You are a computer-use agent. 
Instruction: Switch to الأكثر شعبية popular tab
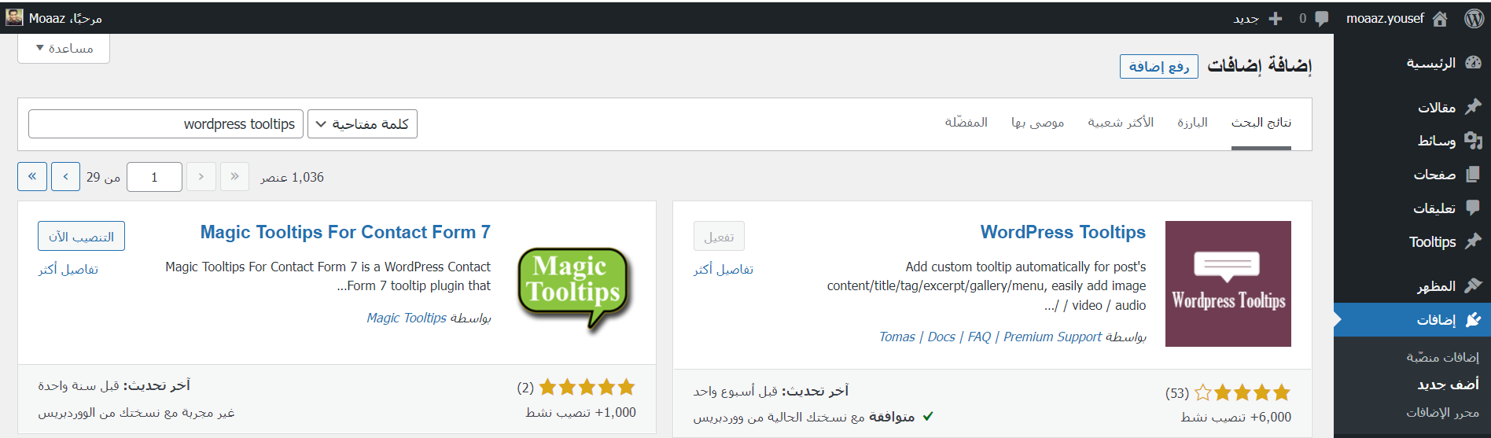(x=1121, y=123)
